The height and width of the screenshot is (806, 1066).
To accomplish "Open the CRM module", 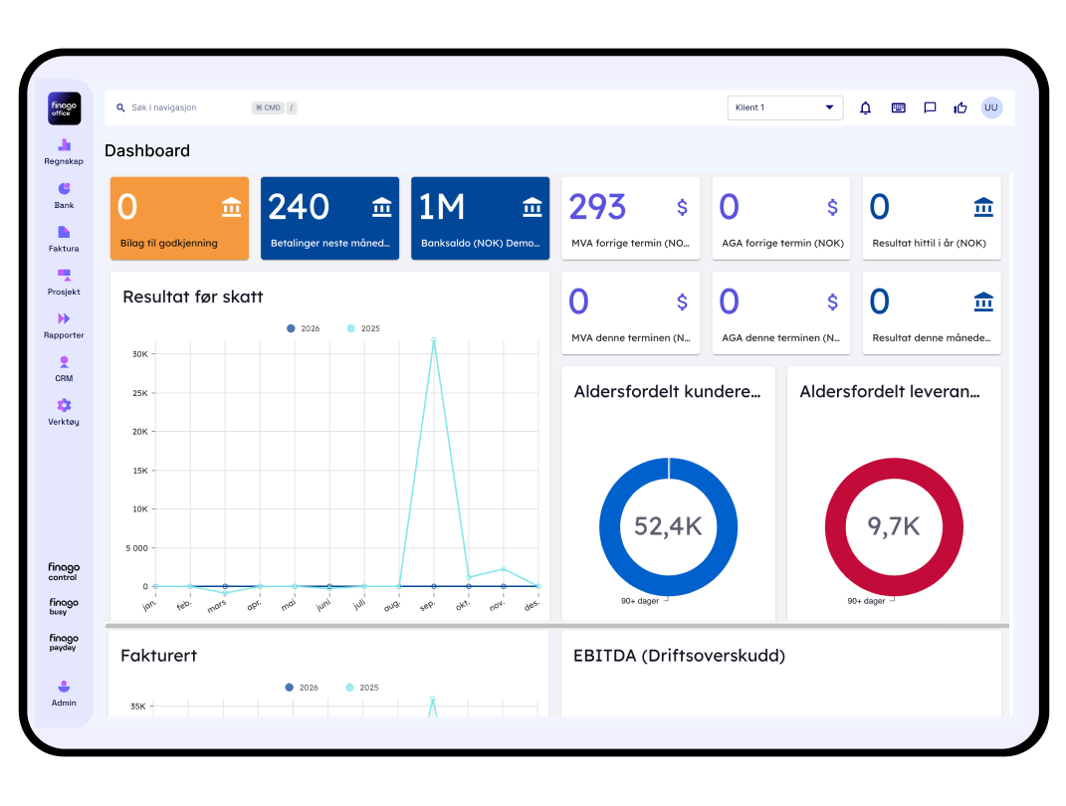I will [63, 370].
